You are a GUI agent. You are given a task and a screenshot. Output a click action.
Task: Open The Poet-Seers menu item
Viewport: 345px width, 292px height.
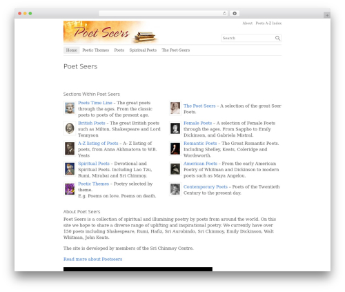(176, 50)
